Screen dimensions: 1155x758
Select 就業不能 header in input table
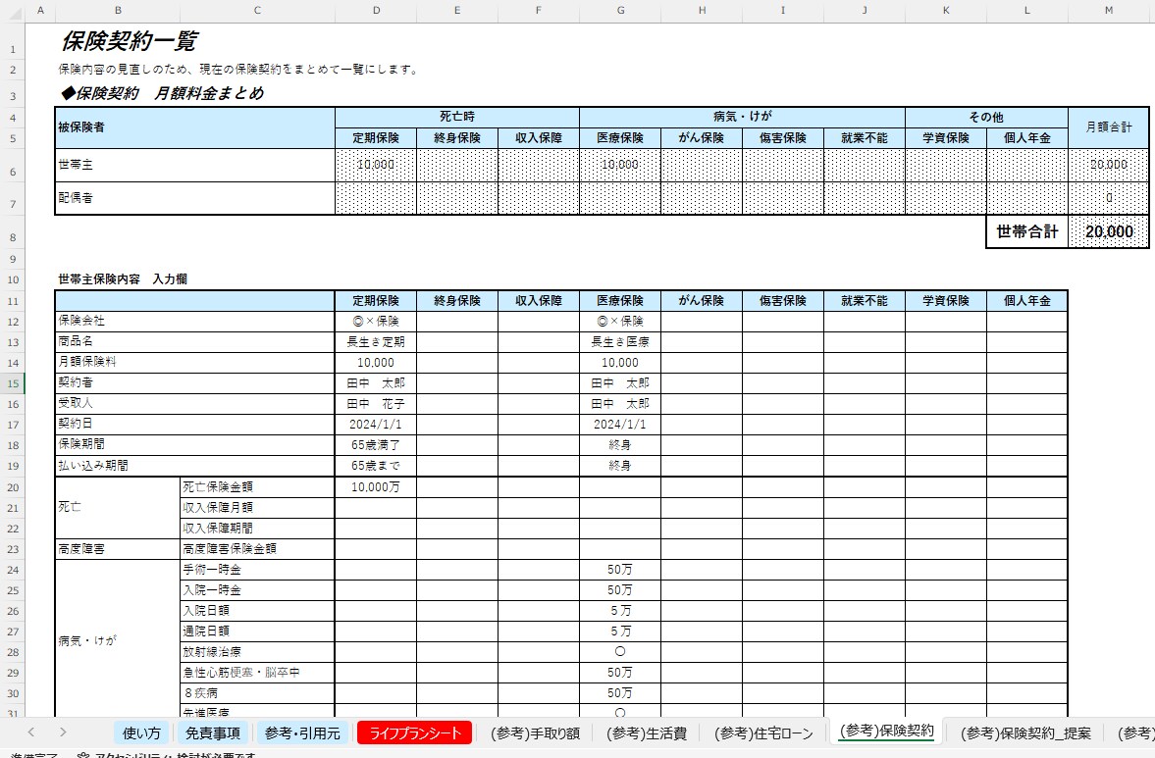pos(864,300)
